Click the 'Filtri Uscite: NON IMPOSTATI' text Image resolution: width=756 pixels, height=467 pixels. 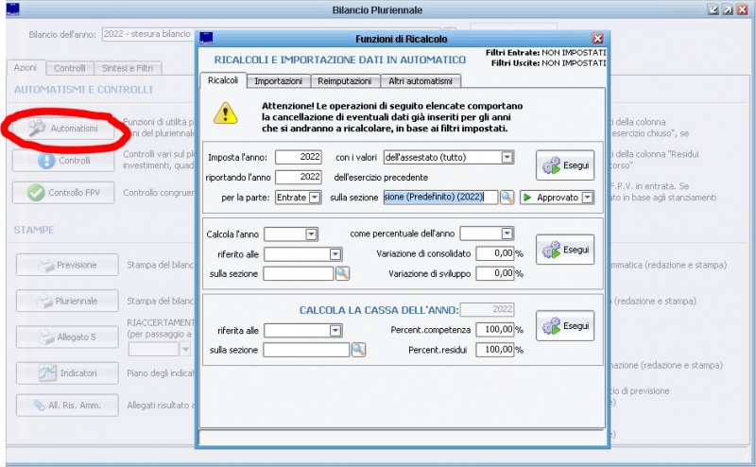click(x=548, y=63)
